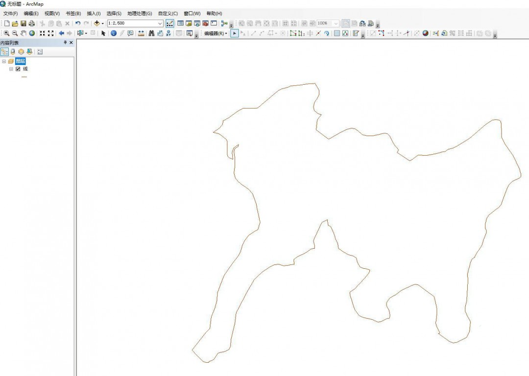Open the Editor Toolbar icon
Image resolution: width=529 pixels, height=376 pixels.
coord(170,23)
